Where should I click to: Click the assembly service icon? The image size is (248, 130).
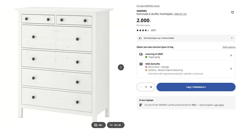point(141,105)
